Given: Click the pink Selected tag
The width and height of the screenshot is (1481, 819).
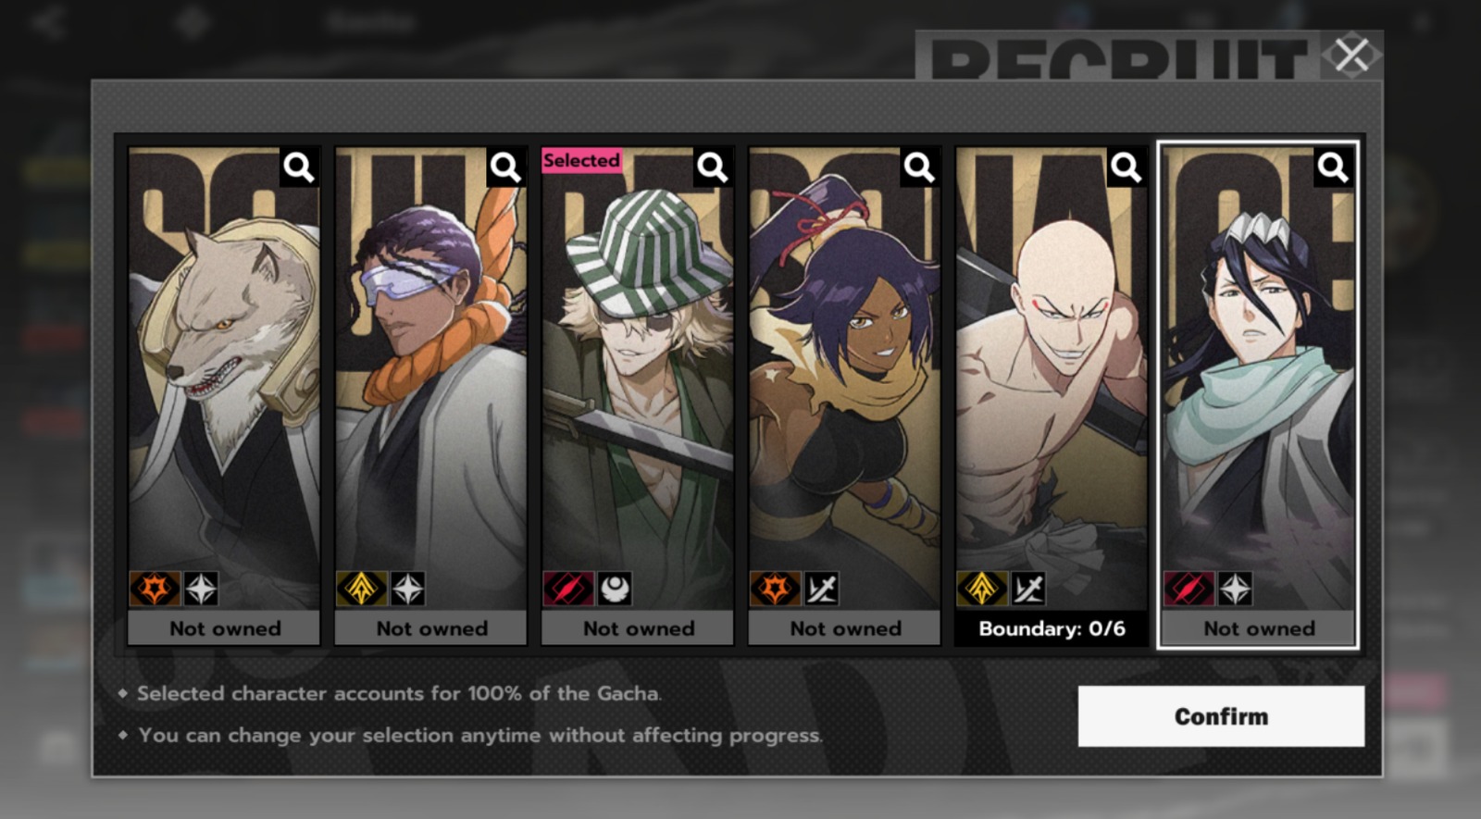Looking at the screenshot, I should [x=581, y=160].
